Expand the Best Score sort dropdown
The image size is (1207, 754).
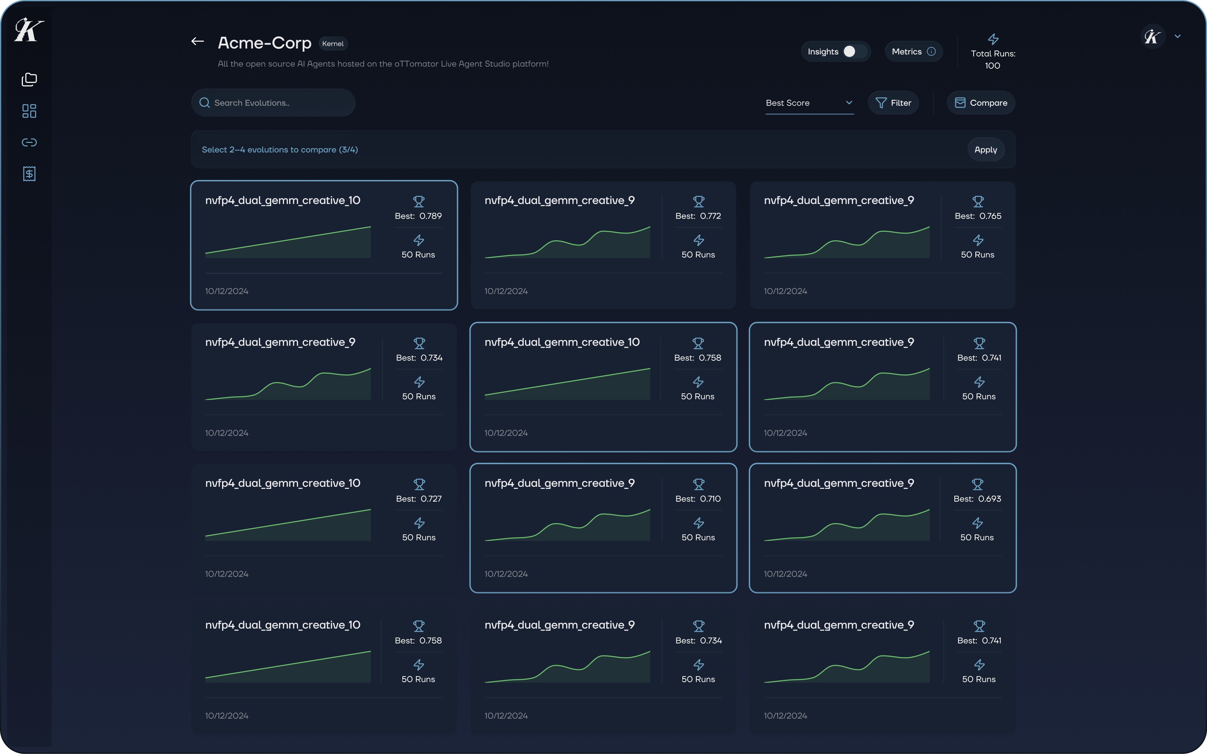(x=809, y=103)
